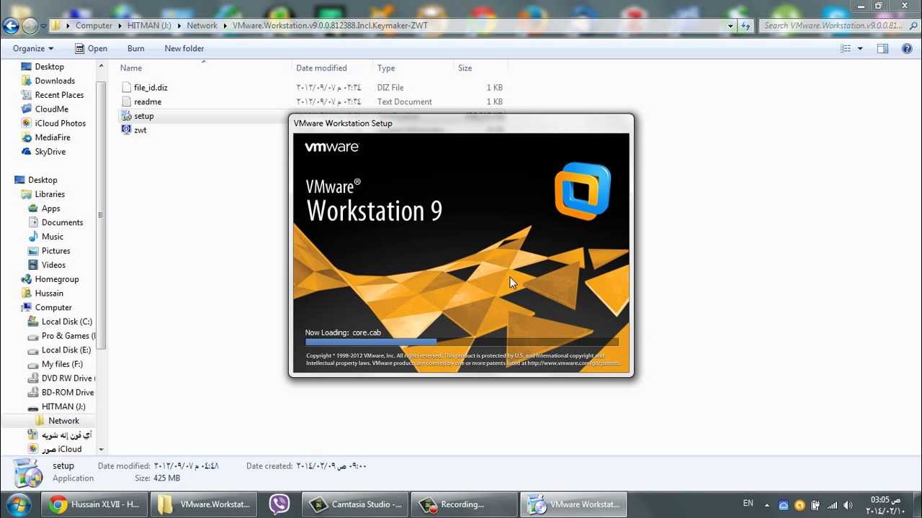Select Homegroup in the navigation pane
Screen dimensions: 922x518
tap(57, 279)
